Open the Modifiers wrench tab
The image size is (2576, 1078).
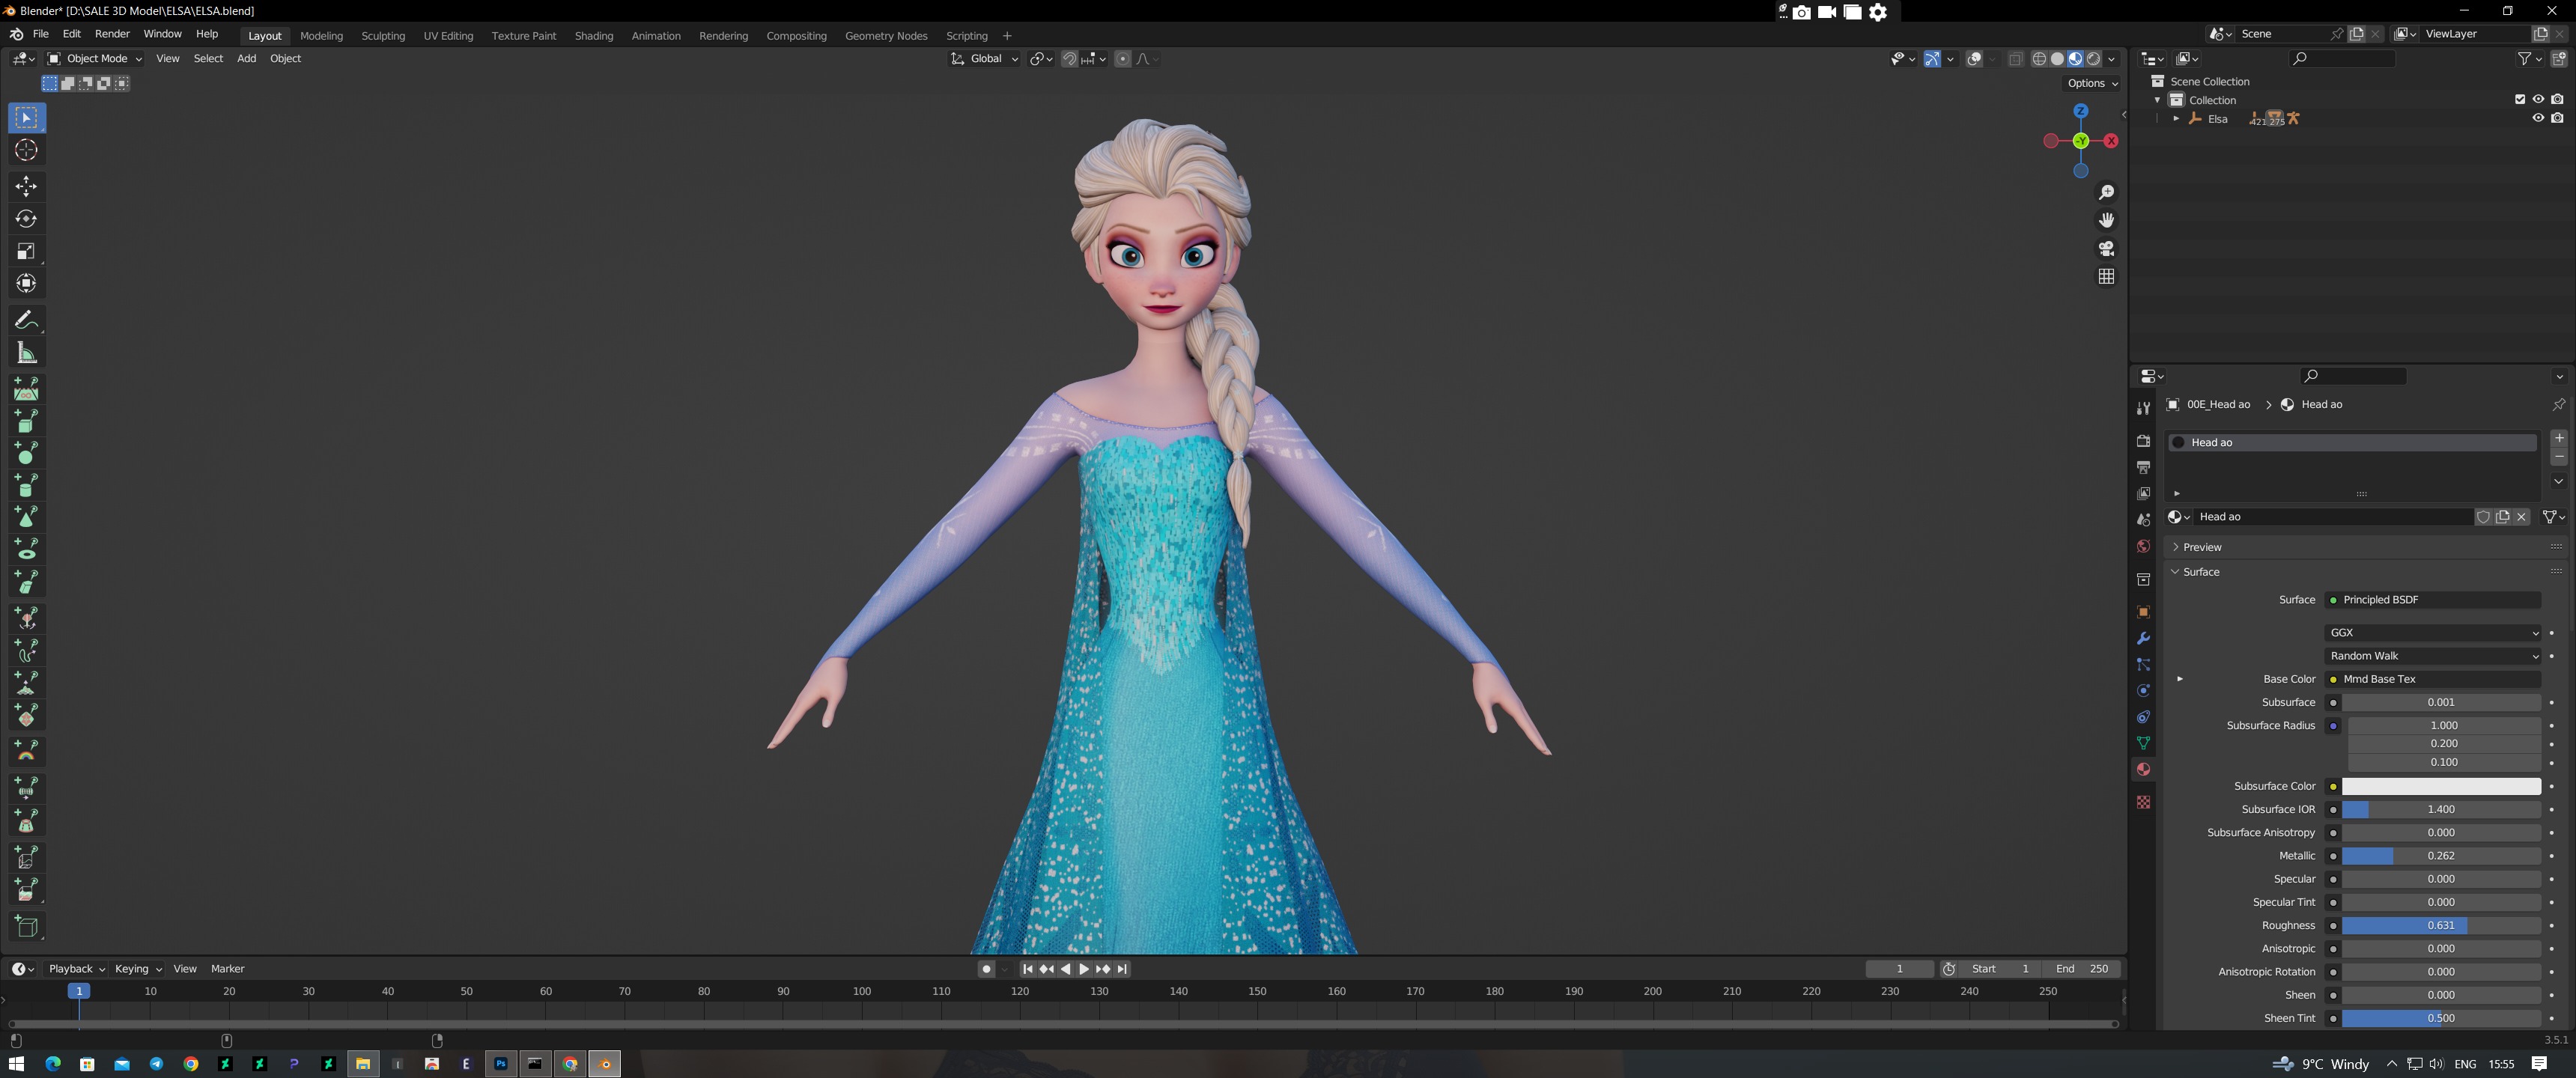pos(2143,638)
